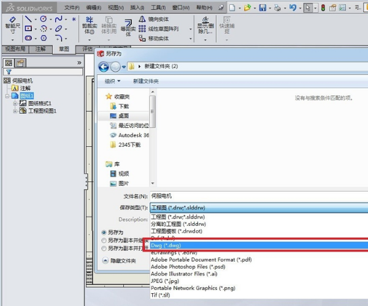Click Move Entities icon
The width and height of the screenshot is (368, 306).
(142, 38)
